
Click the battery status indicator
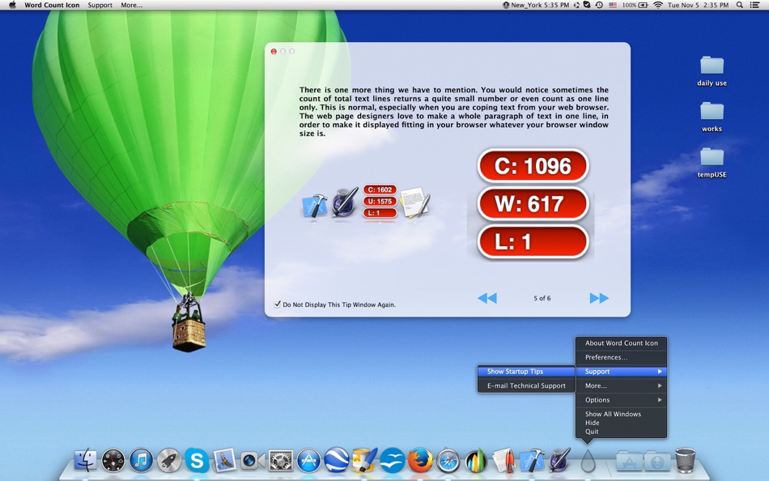tap(635, 5)
